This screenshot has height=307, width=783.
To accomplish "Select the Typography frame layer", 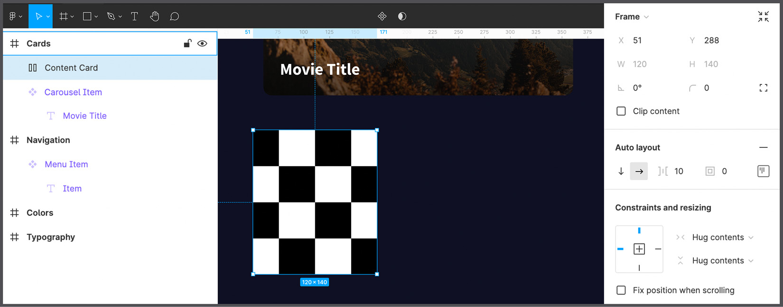I will (x=110, y=237).
